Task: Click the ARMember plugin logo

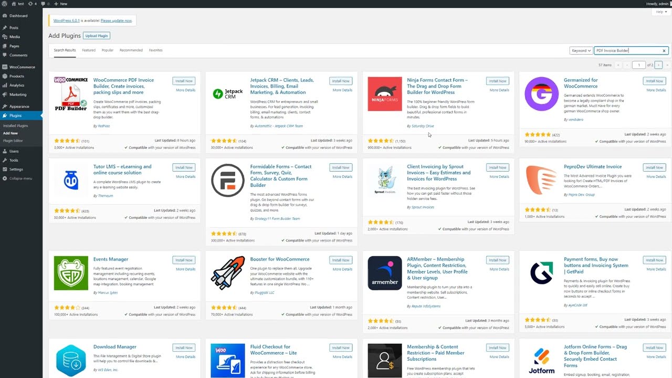Action: [385, 273]
